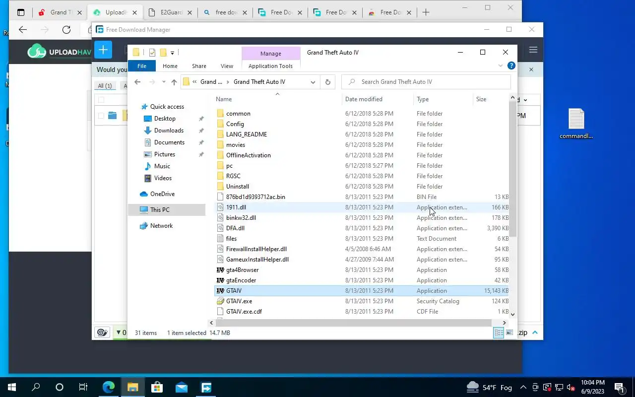635x397 pixels.
Task: Open customize quick access toolbar dropdown
Action: tap(172, 53)
